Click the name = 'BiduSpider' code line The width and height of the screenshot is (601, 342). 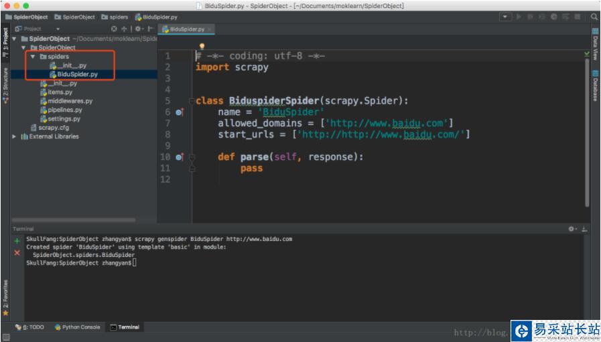pos(271,112)
